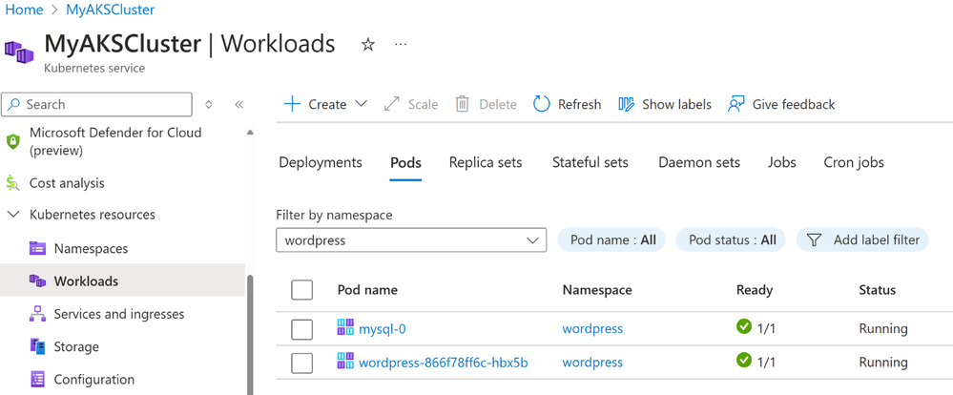Open Microsoft Defender for Cloud (preview)
Screen dimensions: 953x395
point(115,141)
